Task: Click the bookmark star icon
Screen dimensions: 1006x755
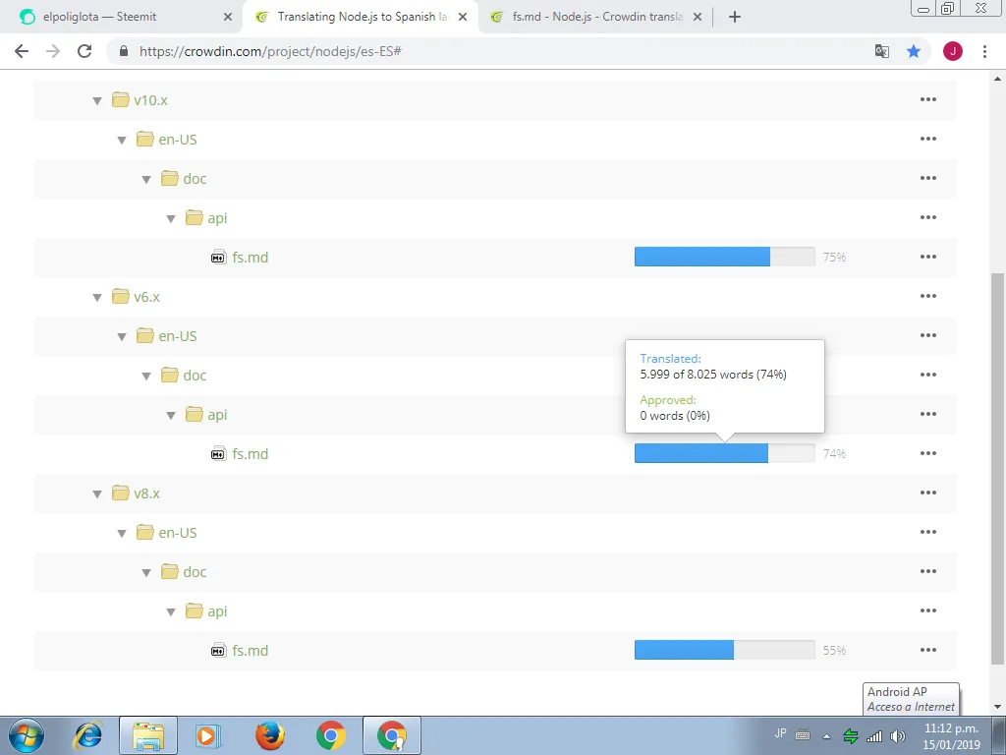Action: click(914, 51)
